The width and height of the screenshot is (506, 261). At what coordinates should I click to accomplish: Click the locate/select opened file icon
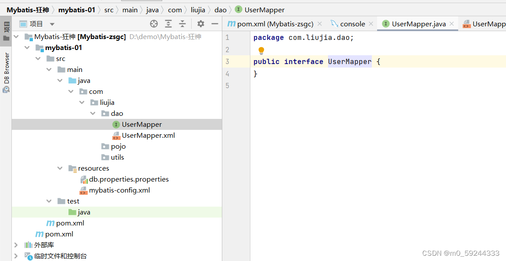pyautogui.click(x=154, y=24)
